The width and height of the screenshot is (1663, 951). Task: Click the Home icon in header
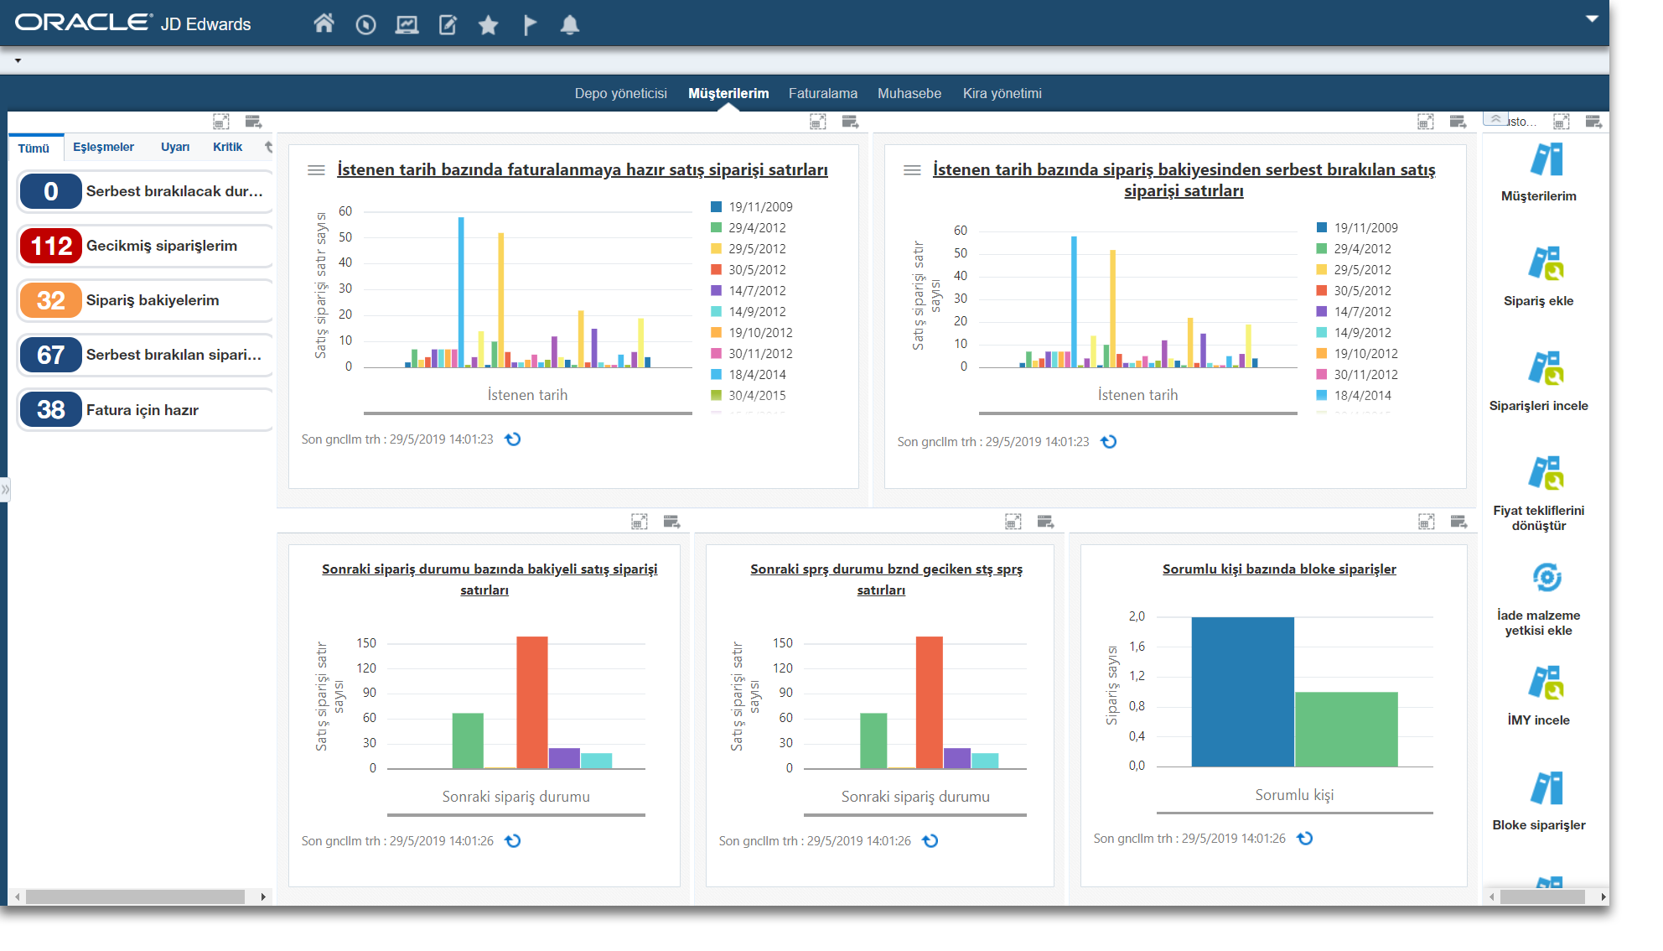pos(324,24)
